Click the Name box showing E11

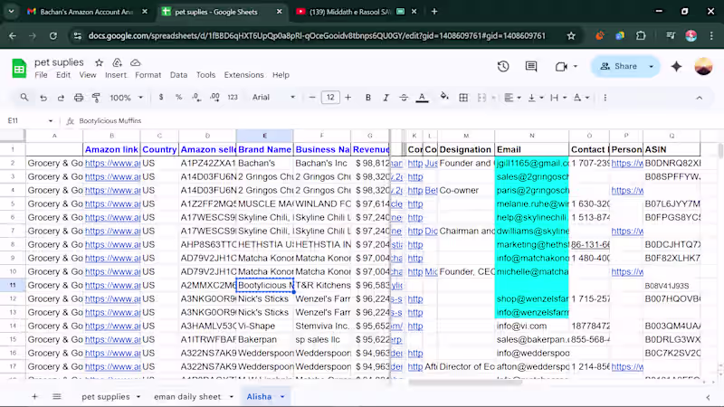pos(30,121)
